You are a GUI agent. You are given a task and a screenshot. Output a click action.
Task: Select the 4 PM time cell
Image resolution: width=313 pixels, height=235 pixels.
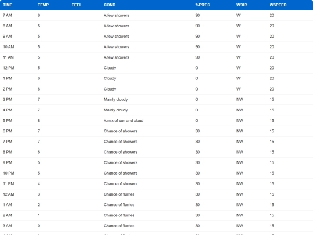pos(8,110)
